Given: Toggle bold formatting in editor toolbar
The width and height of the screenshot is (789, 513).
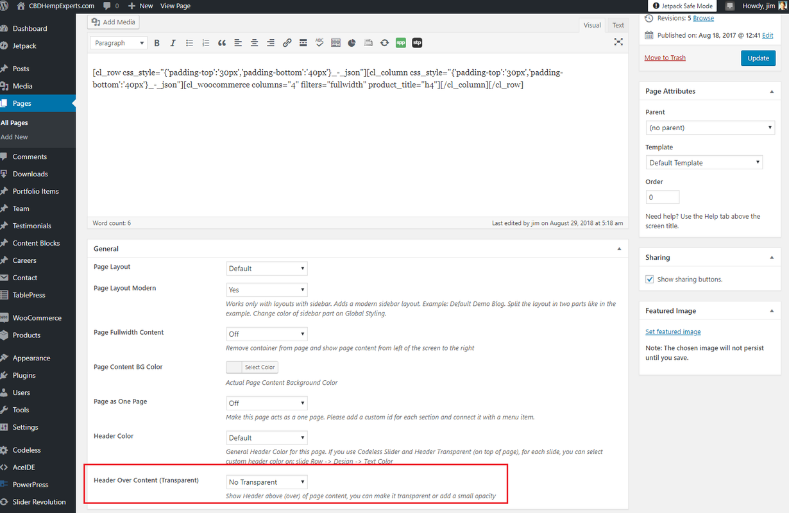Looking at the screenshot, I should click(157, 43).
